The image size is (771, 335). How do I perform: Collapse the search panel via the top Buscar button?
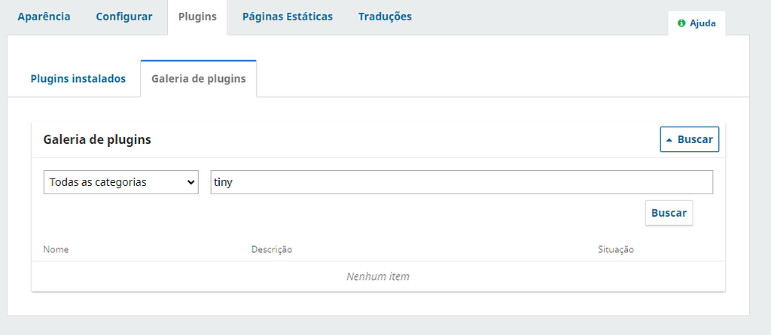click(689, 139)
